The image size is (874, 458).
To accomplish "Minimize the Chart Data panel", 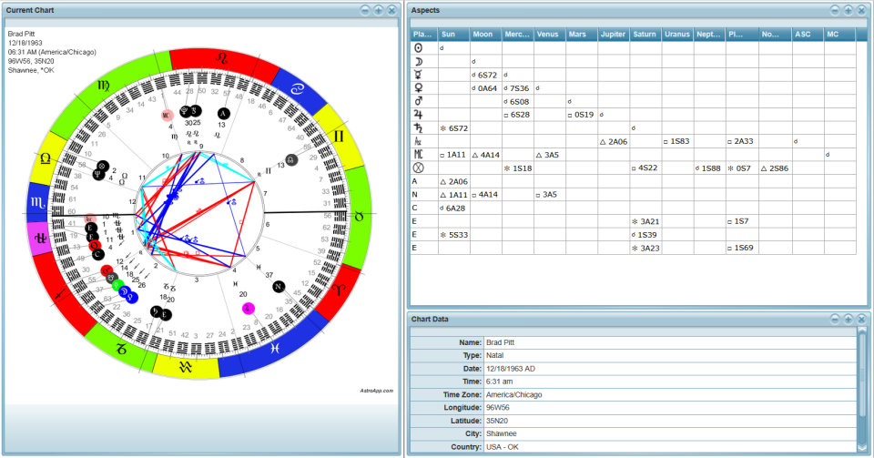I will tap(835, 320).
